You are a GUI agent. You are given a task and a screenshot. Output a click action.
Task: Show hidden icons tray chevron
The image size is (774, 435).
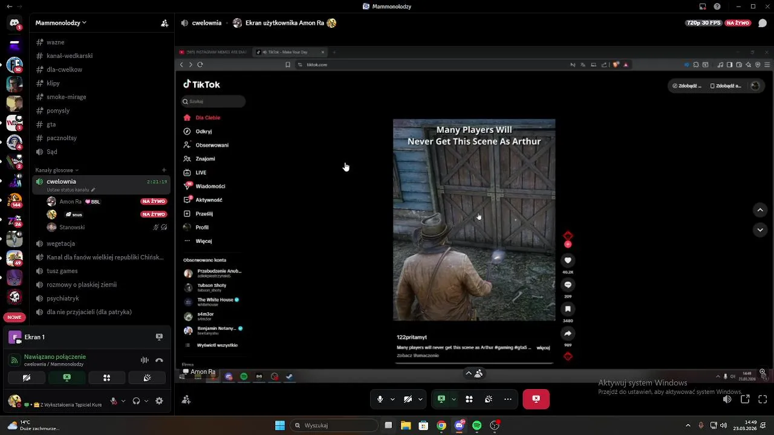tap(688, 425)
